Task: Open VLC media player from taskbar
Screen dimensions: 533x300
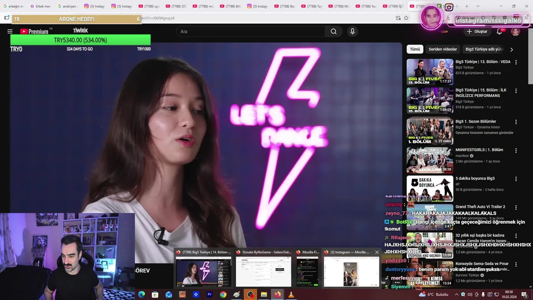Action: pyautogui.click(x=291, y=295)
